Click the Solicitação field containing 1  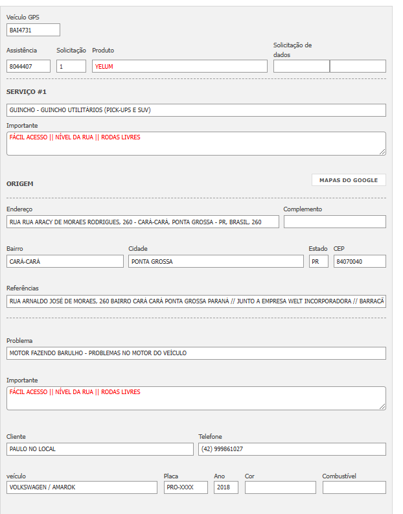pyautogui.click(x=71, y=66)
